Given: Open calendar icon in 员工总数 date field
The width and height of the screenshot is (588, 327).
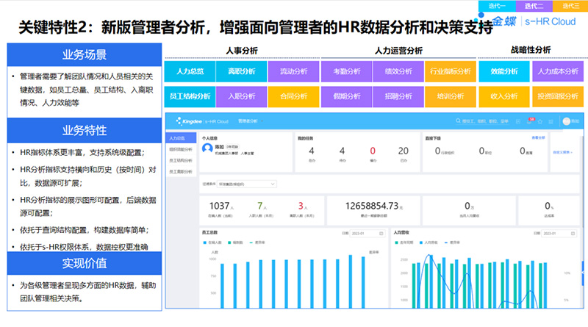Looking at the screenshot, I should point(383,234).
